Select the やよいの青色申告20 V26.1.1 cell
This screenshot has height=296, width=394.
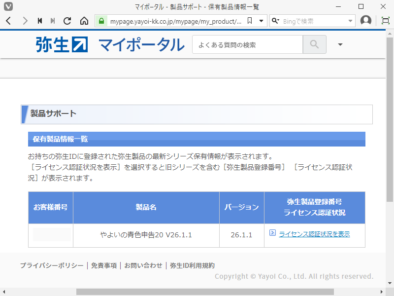pyautogui.click(x=146, y=235)
